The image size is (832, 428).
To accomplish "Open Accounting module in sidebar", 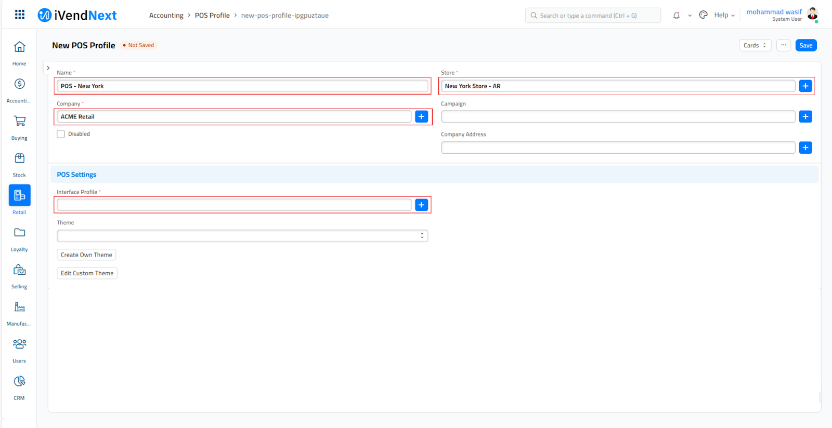I will pos(19,91).
